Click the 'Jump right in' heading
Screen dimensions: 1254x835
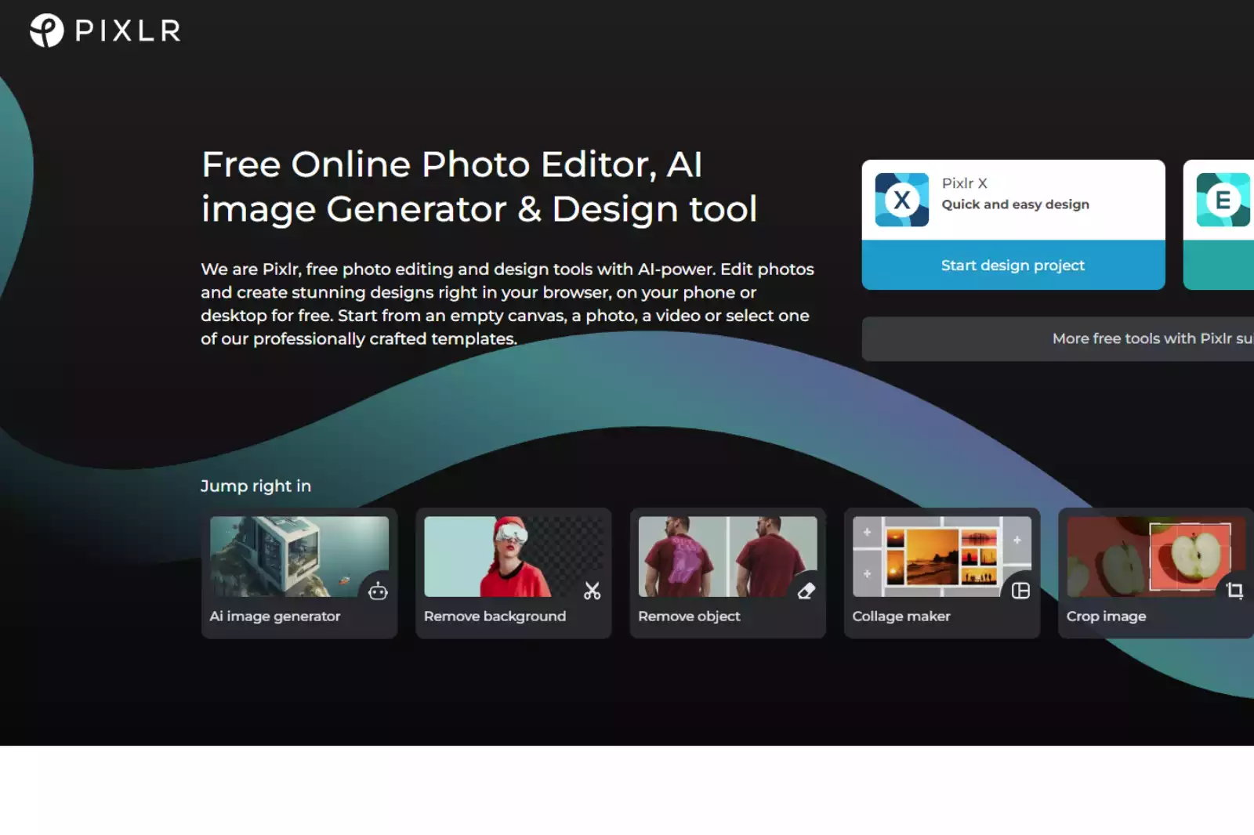click(256, 486)
